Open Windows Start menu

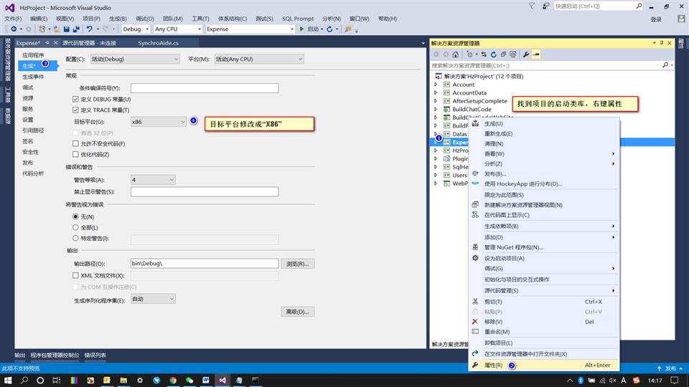pos(8,381)
